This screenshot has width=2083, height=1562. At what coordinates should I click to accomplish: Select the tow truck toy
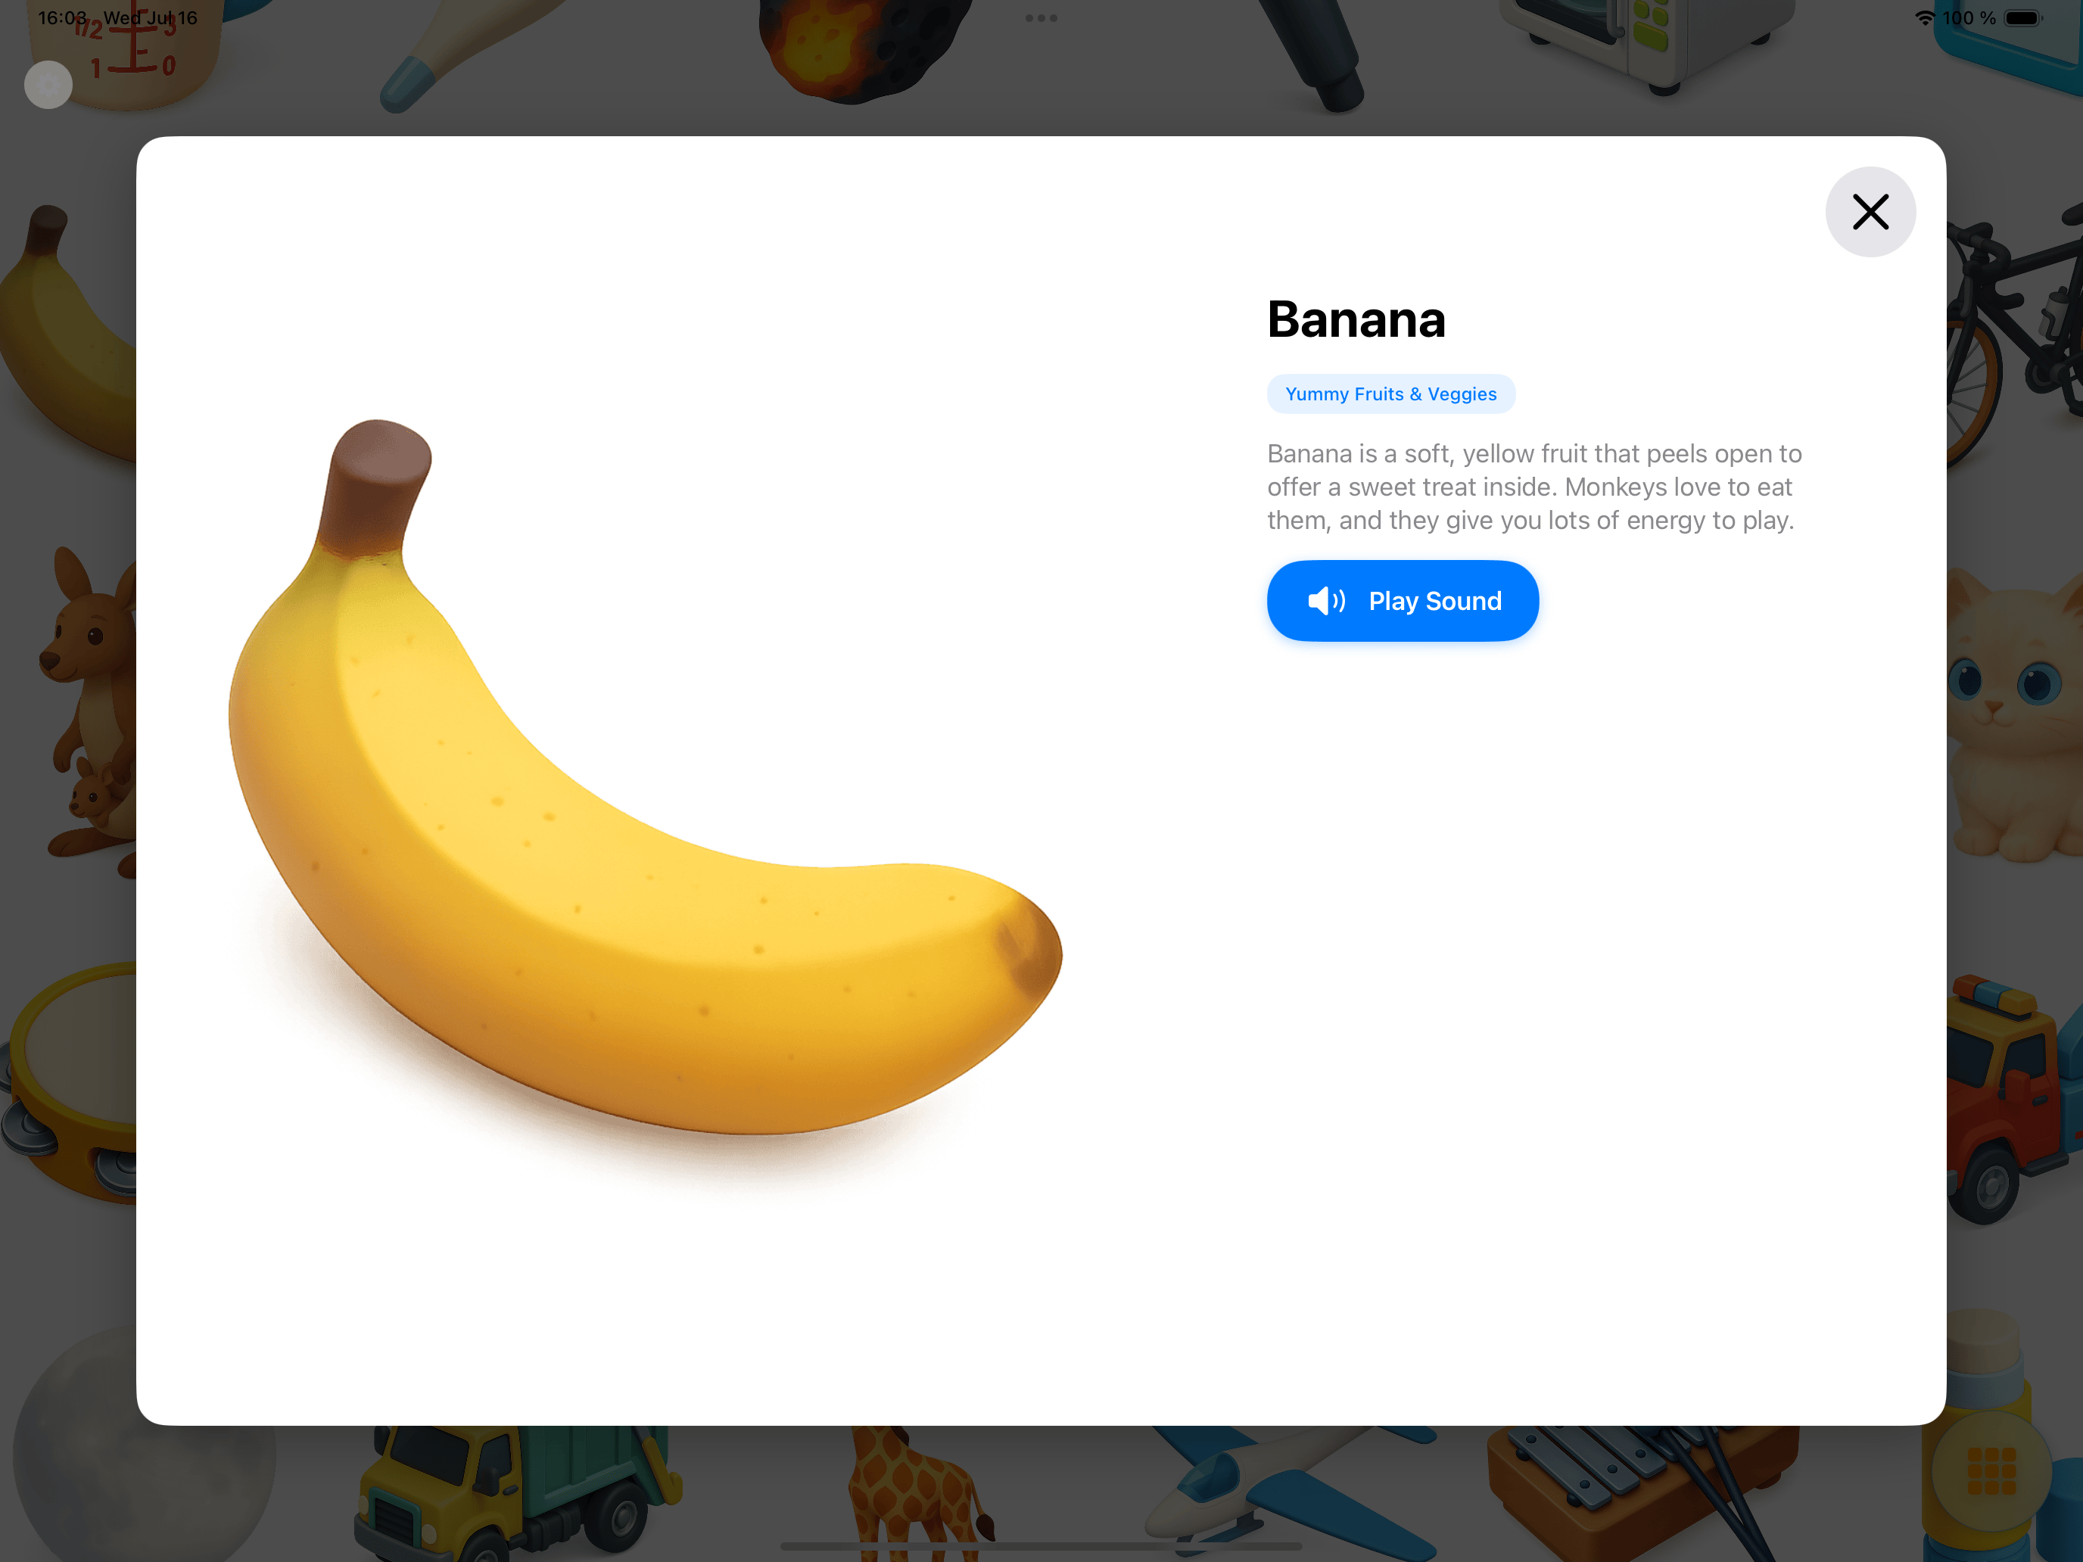click(x=2013, y=1097)
